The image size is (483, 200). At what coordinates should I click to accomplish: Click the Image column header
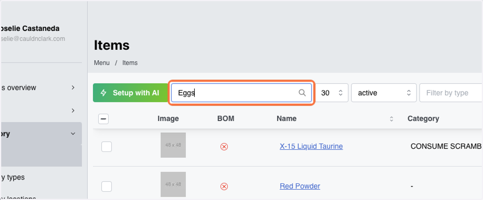[168, 118]
